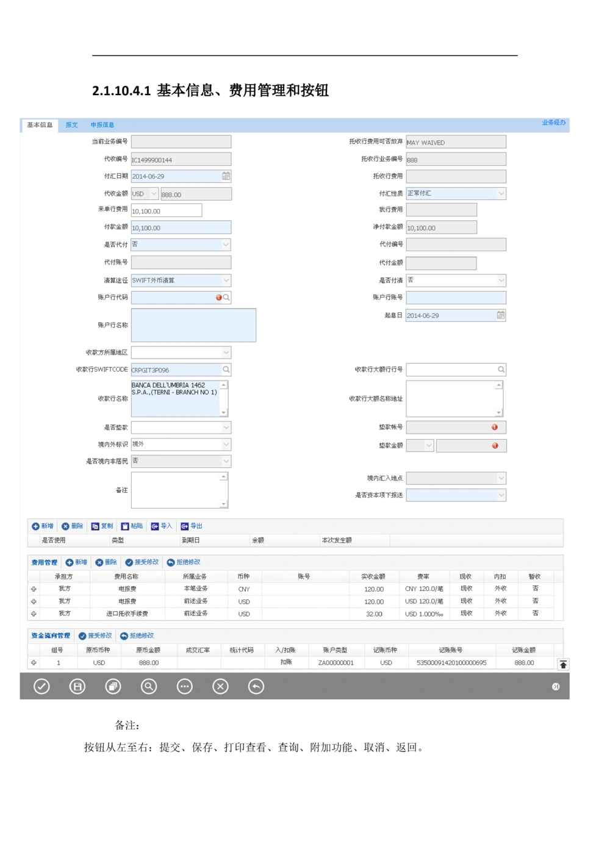Click the 导出 export button
Screen dimensions: 610x863
click(x=192, y=526)
